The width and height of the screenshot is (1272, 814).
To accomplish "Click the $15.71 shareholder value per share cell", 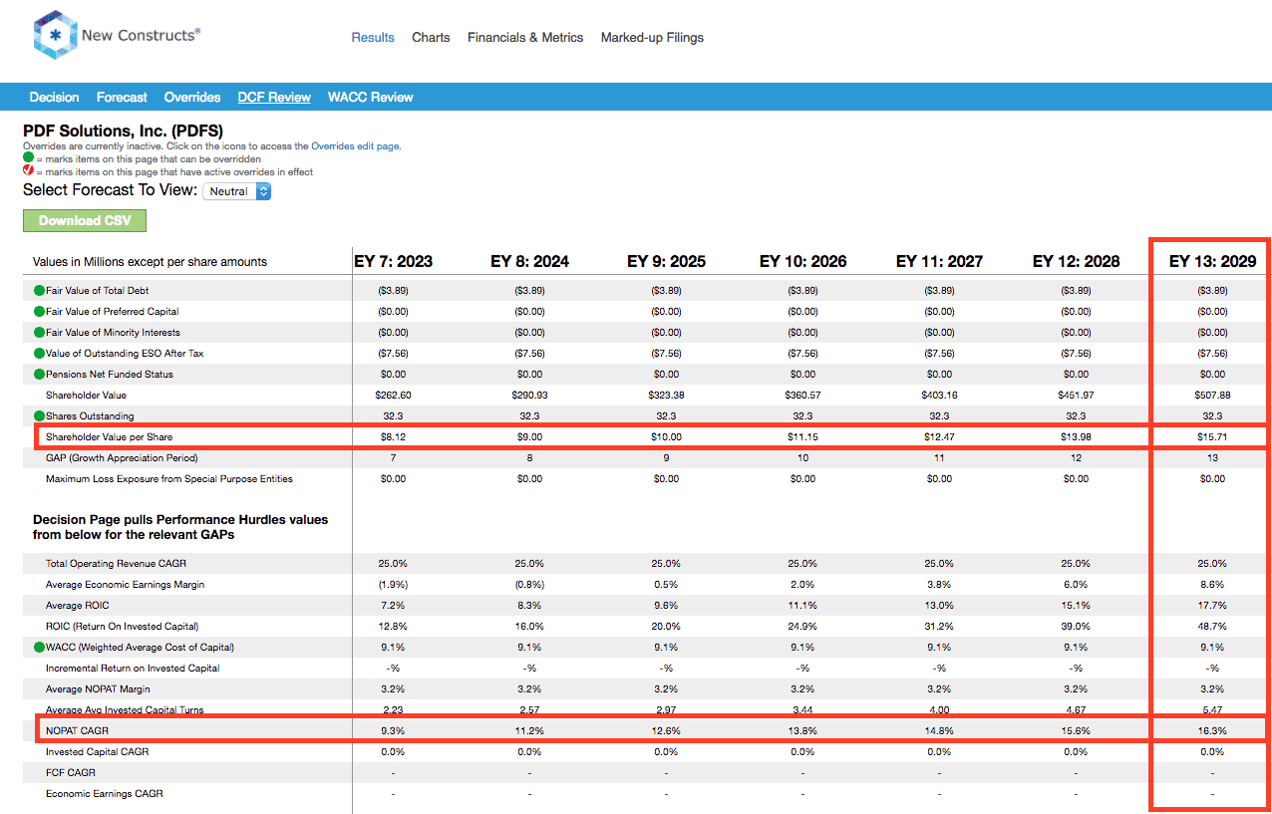I will 1212,437.
